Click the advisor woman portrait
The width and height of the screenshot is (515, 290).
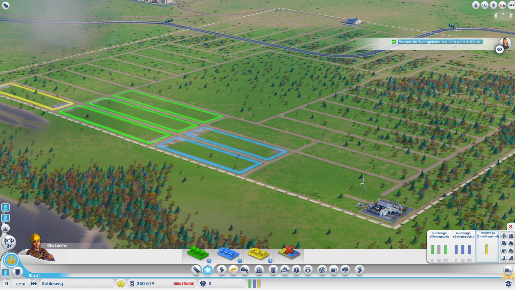(505, 43)
